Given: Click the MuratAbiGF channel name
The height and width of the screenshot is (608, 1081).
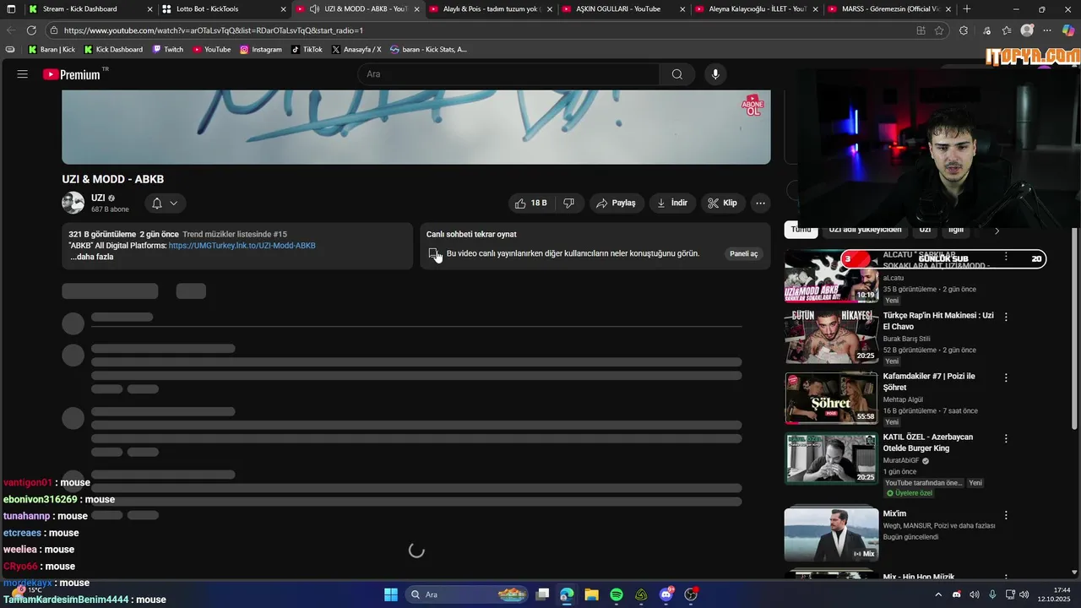Looking at the screenshot, I should click(901, 461).
